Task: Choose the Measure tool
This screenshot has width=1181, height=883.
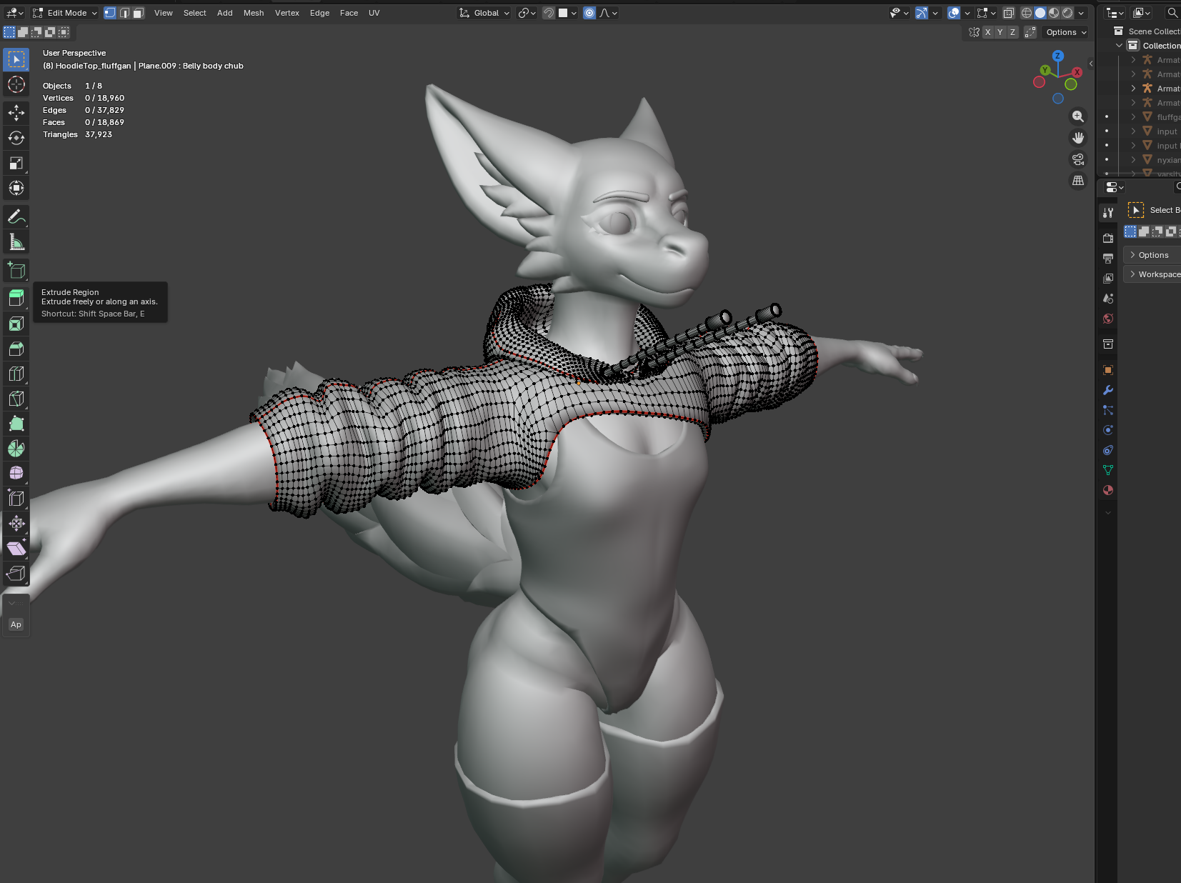Action: pos(16,242)
